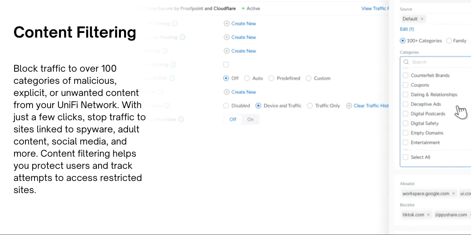Switch prevention toggle to Off segment
Screen dimensions: 471x235
click(x=233, y=119)
